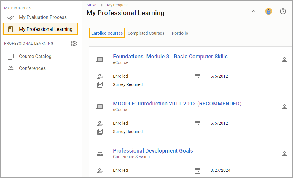The image size is (293, 178).
Task: Go to Strive breadcrumb link
Action: (x=91, y=5)
